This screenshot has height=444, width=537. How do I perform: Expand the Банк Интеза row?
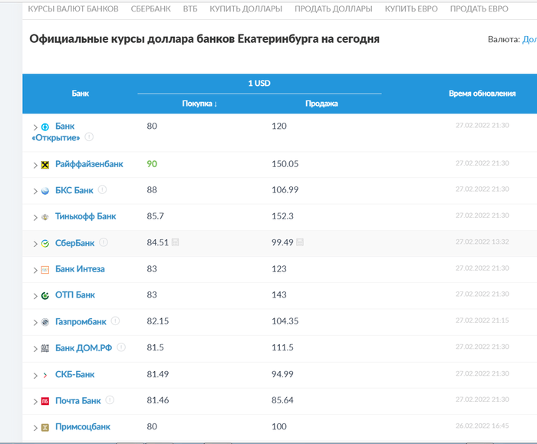(x=35, y=270)
